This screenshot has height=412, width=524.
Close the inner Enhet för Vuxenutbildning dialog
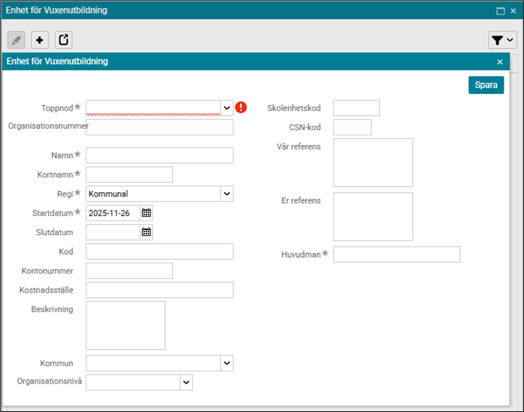click(499, 62)
